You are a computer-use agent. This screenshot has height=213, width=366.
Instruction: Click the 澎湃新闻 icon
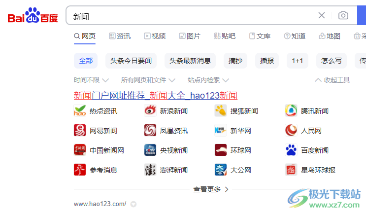[150, 170]
